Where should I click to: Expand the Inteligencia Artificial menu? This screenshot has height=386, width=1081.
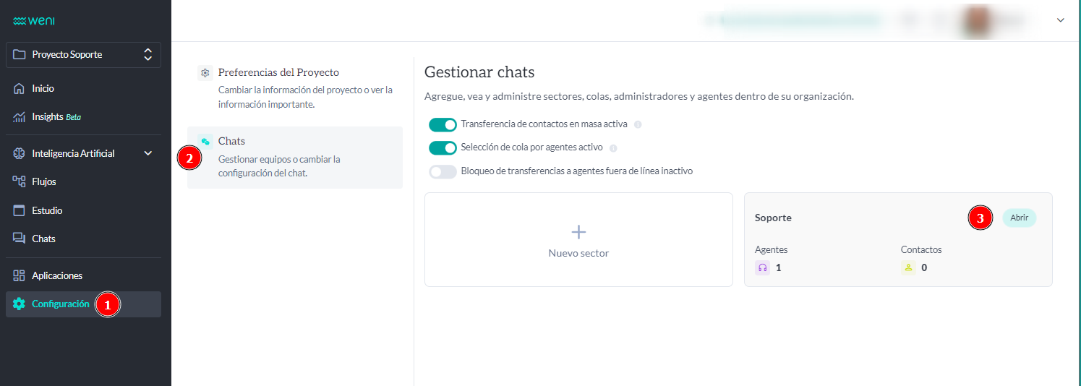click(x=148, y=153)
